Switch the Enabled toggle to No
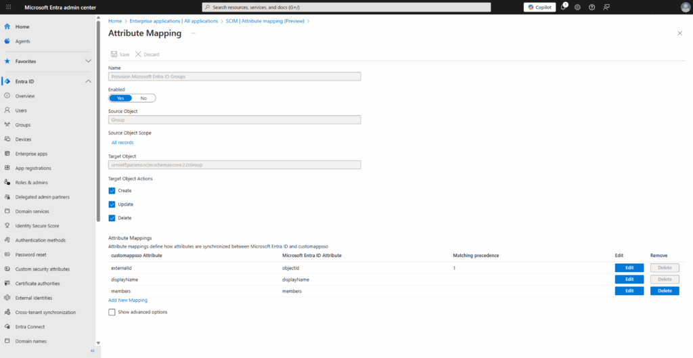693x358 pixels. point(143,98)
